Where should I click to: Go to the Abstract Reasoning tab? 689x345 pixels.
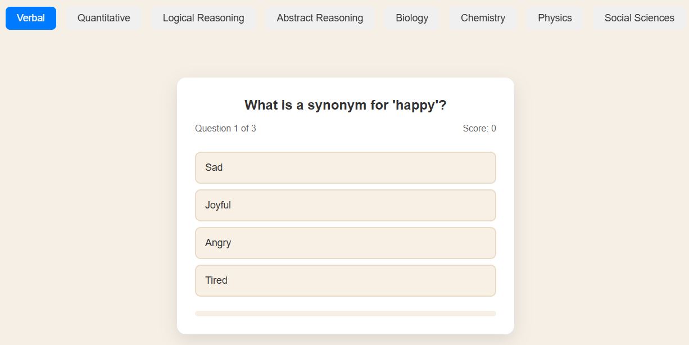point(320,18)
